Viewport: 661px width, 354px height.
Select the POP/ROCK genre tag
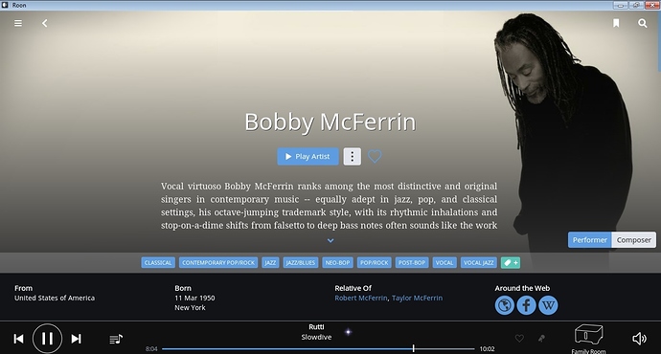pyautogui.click(x=375, y=263)
